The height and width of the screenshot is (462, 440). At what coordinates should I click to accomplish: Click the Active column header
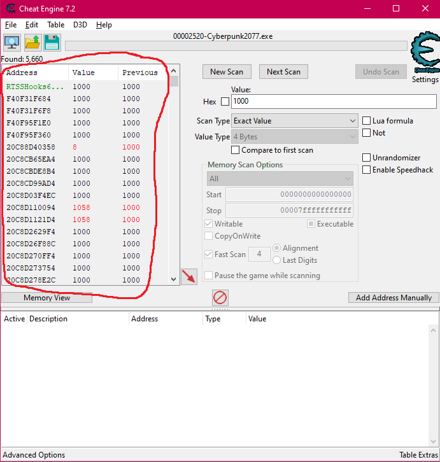[14, 319]
